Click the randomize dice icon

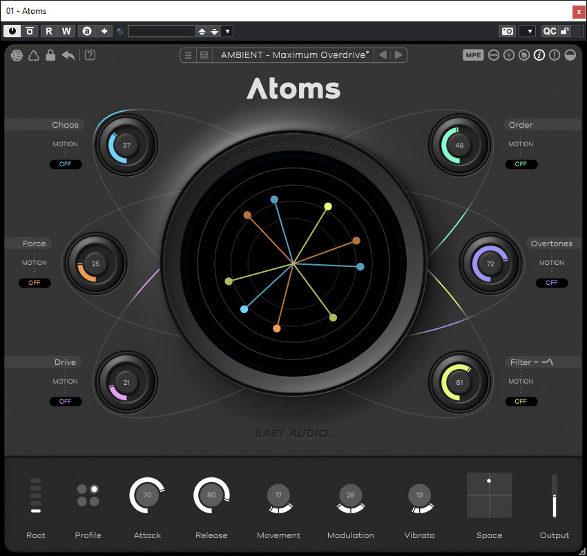pos(17,56)
